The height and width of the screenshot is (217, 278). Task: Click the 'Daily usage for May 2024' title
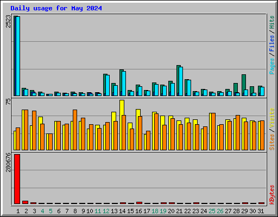56,8
